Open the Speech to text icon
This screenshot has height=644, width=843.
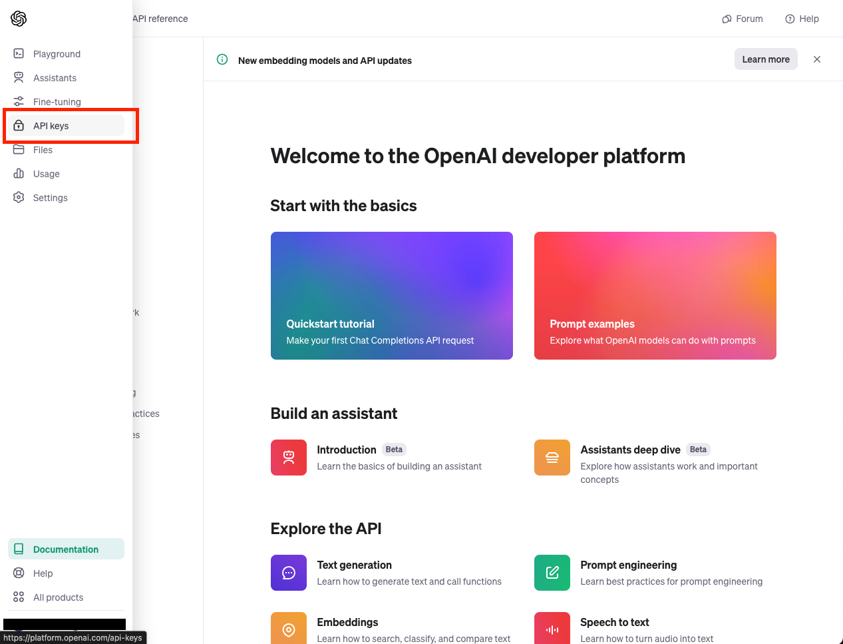552,629
